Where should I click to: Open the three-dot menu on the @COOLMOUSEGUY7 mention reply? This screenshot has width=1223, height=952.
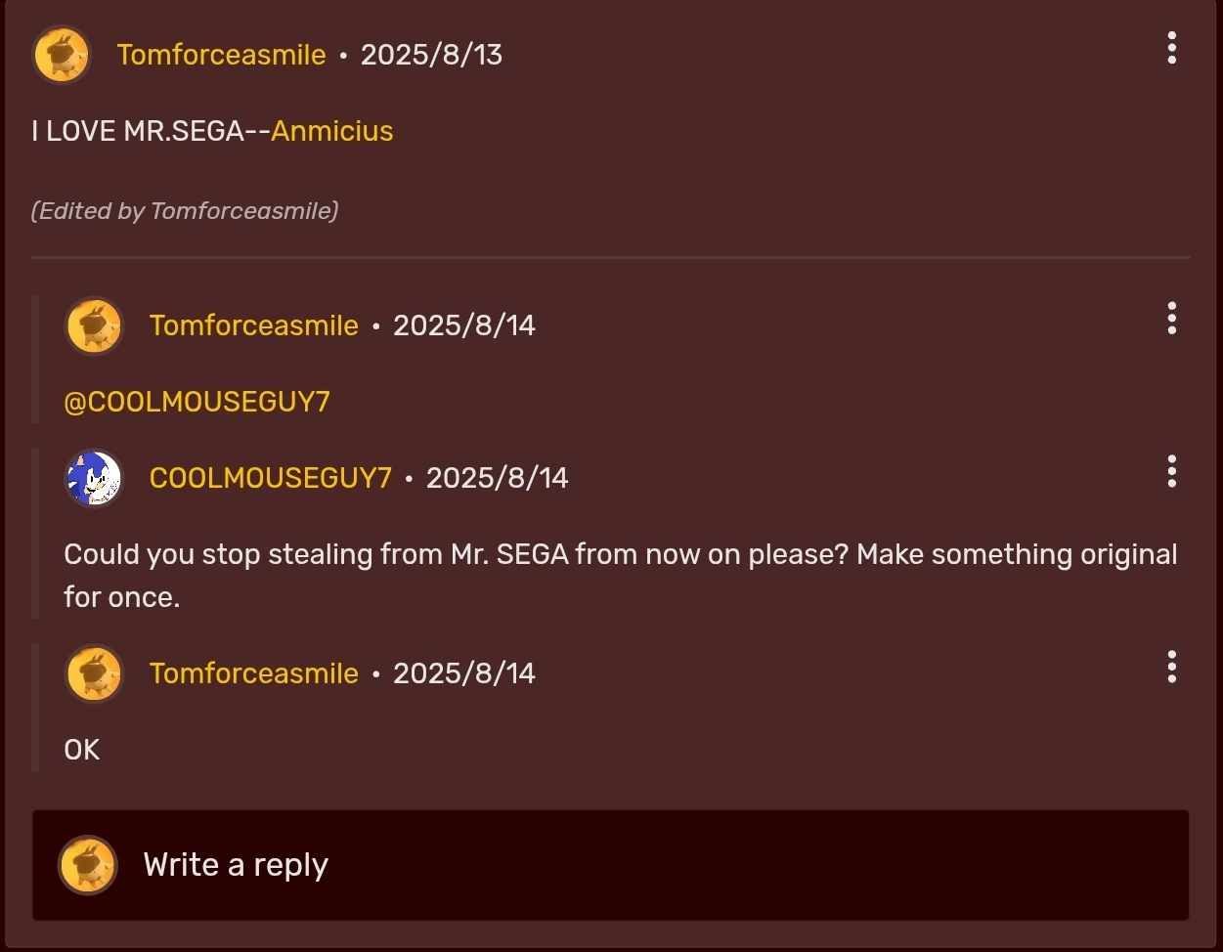coord(1171,319)
